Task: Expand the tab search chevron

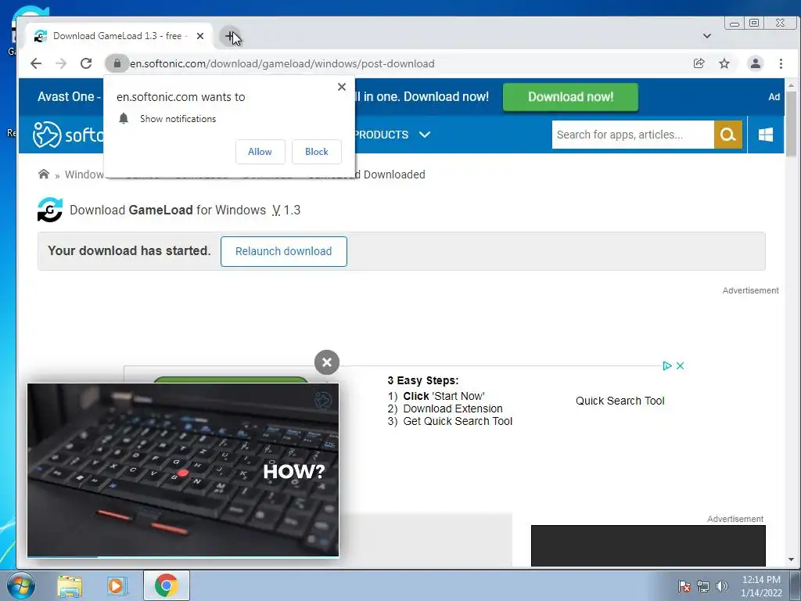Action: point(707,36)
